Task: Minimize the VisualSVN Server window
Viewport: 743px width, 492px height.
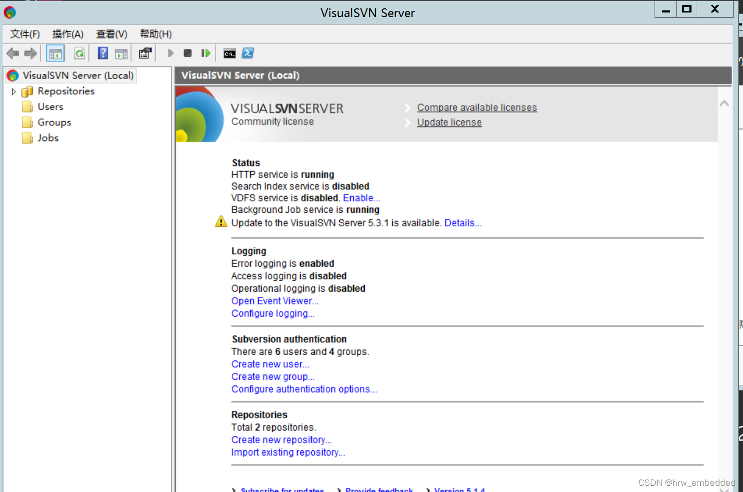Action: click(666, 9)
